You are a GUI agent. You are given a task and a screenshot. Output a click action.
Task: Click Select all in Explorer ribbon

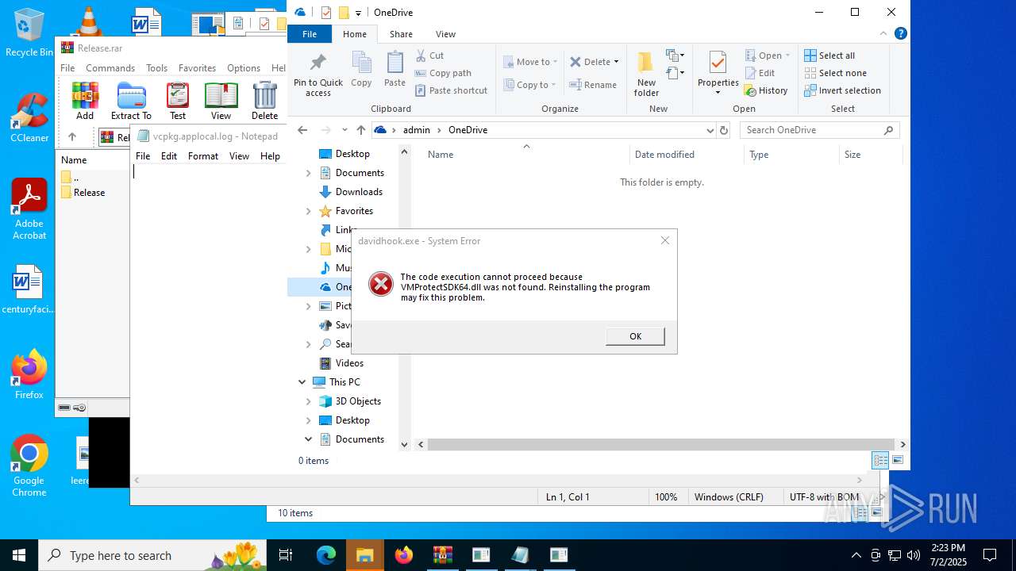point(829,56)
